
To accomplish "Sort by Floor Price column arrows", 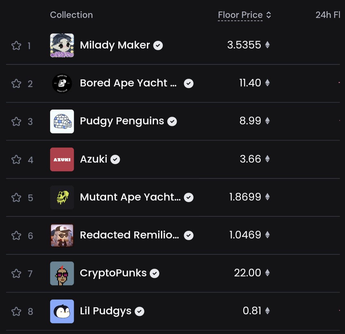I will click(x=268, y=15).
